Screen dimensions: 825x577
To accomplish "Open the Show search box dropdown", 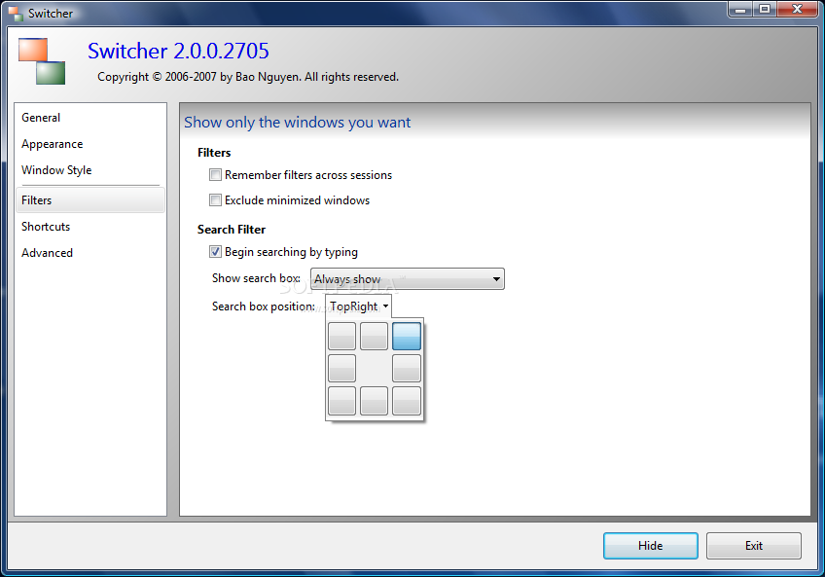I will click(x=408, y=279).
